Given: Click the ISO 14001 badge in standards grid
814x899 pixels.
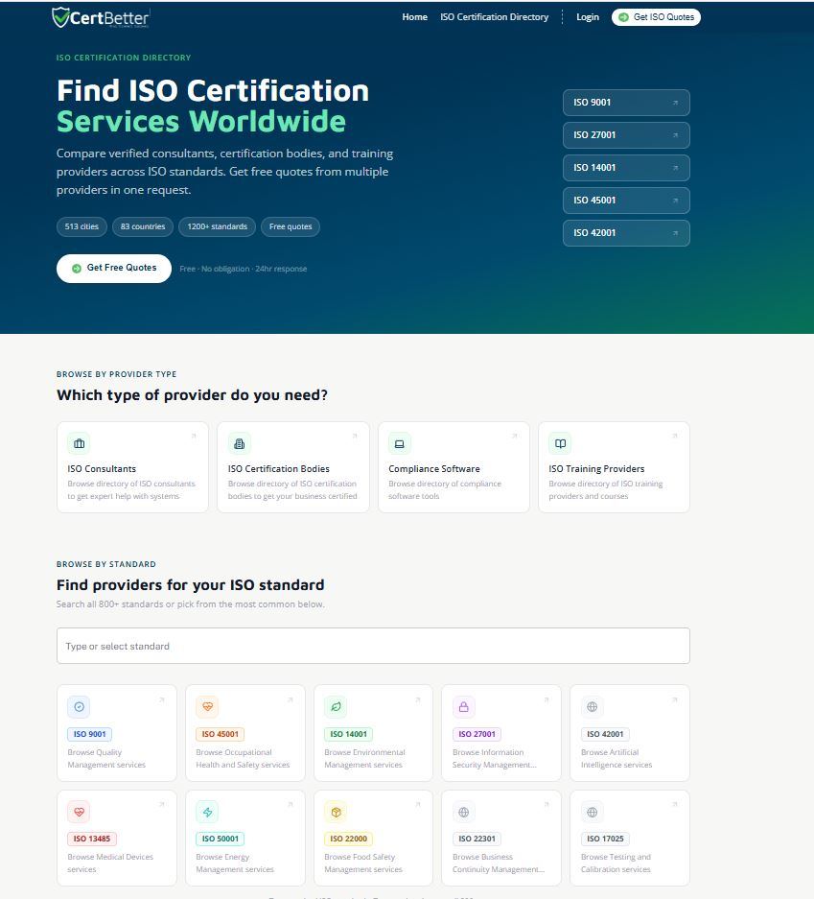Looking at the screenshot, I should [348, 734].
